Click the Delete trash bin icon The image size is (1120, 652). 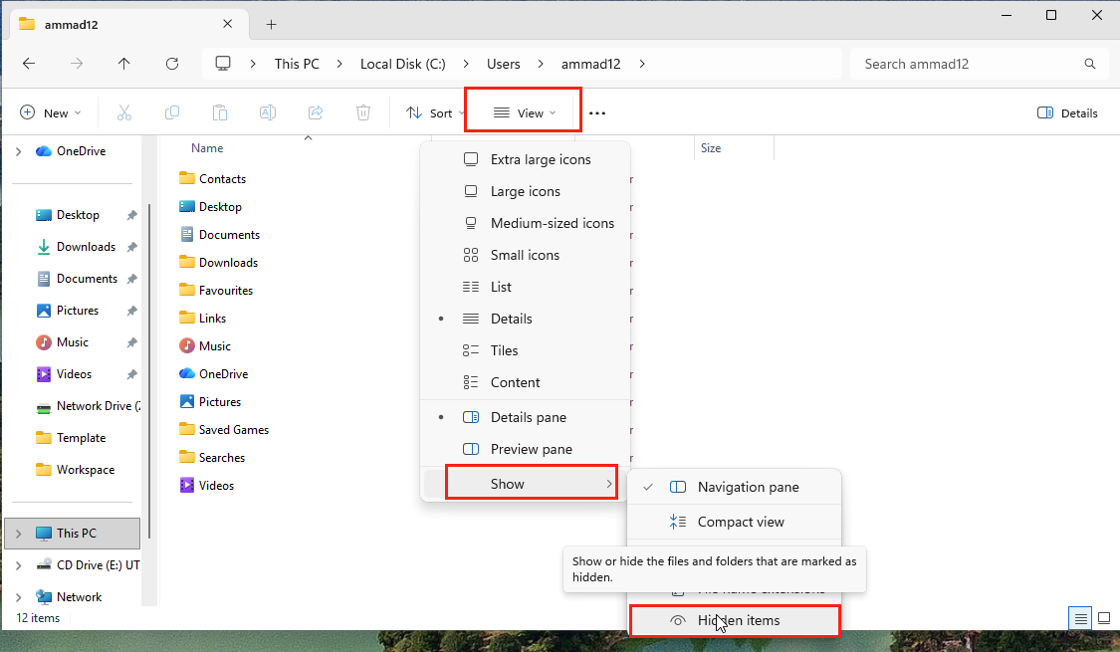(363, 112)
